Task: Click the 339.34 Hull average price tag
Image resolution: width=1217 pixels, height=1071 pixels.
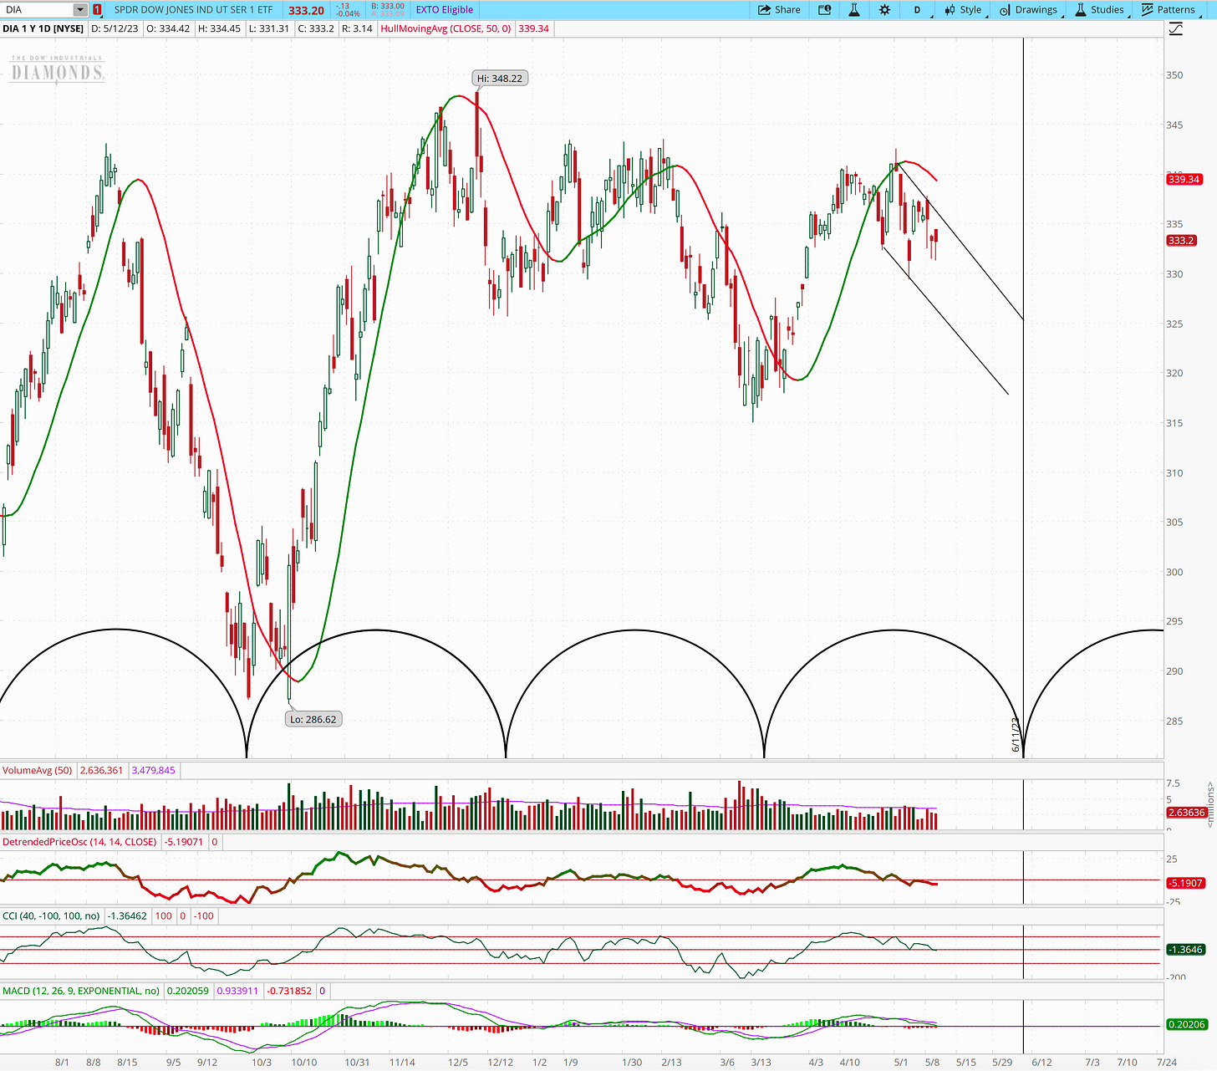Action: tap(1184, 179)
